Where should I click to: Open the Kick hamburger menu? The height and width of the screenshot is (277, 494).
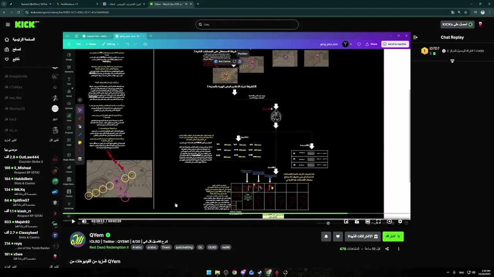[8, 25]
